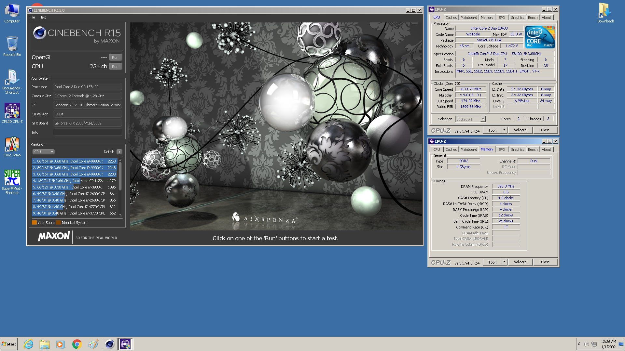The width and height of the screenshot is (625, 351).
Task: Expand Tools dropdown arrow in top CPU-Z
Action: click(504, 130)
